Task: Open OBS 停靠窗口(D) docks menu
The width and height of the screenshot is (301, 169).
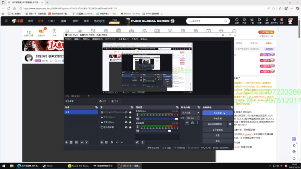Action: 97,39
